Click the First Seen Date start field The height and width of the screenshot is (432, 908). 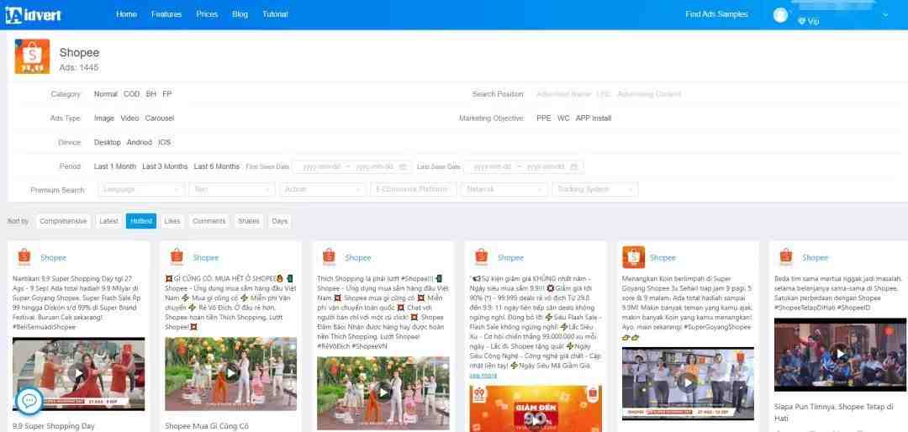click(322, 166)
